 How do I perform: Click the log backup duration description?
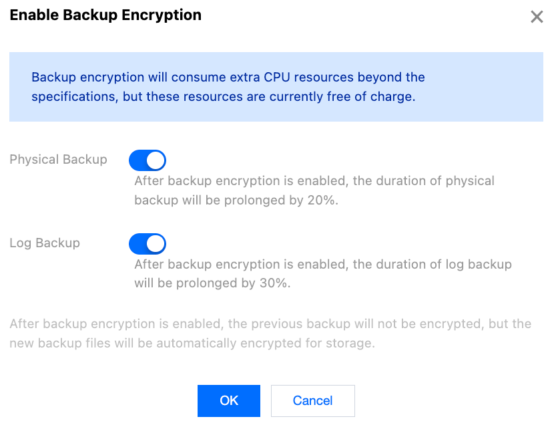click(322, 273)
